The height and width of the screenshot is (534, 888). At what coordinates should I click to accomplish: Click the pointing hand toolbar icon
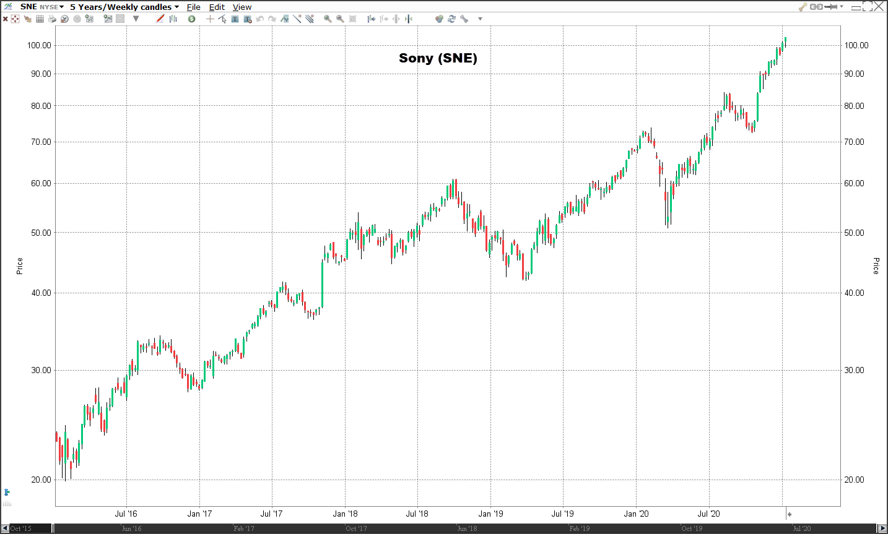pyautogui.click(x=28, y=19)
